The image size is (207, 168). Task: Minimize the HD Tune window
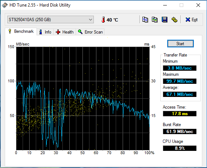pyautogui.click(x=165, y=5)
